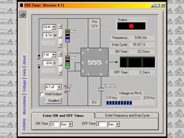Click the Rb resistor color band icon
The height and width of the screenshot is (138, 184).
68,61
